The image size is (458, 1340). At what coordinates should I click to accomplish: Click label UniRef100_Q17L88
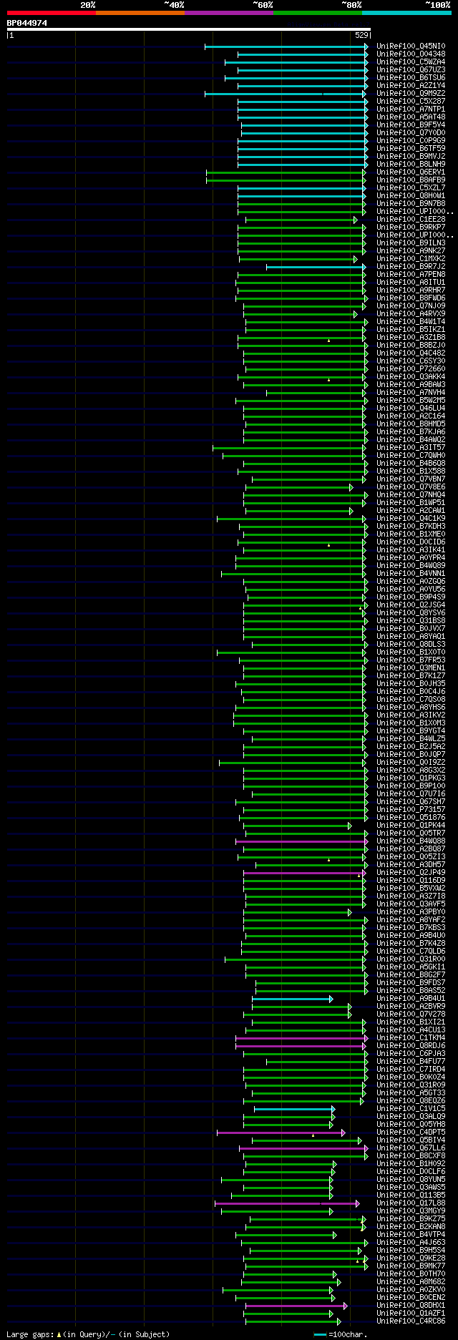(411, 1203)
